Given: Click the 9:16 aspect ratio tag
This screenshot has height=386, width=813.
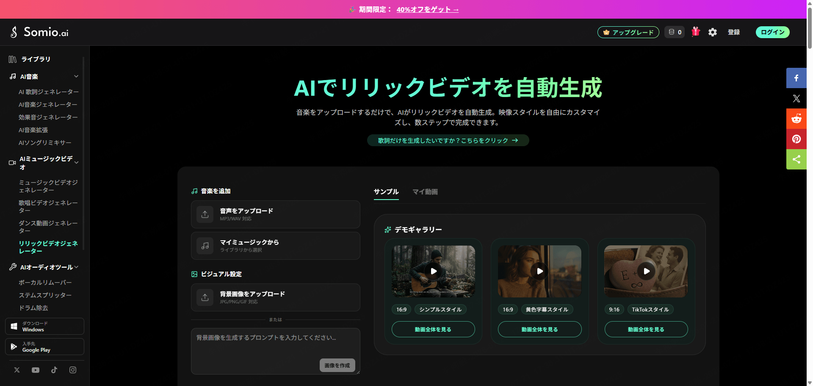Looking at the screenshot, I should coord(614,310).
